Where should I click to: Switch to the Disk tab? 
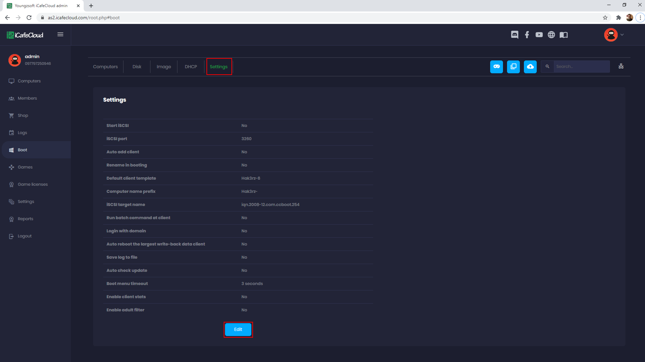(137, 67)
